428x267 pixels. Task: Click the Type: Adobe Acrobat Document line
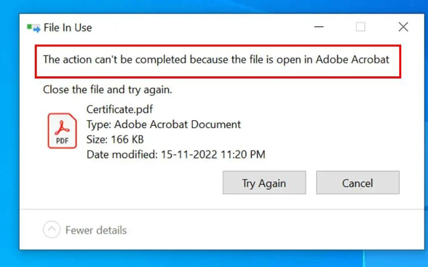coord(164,124)
